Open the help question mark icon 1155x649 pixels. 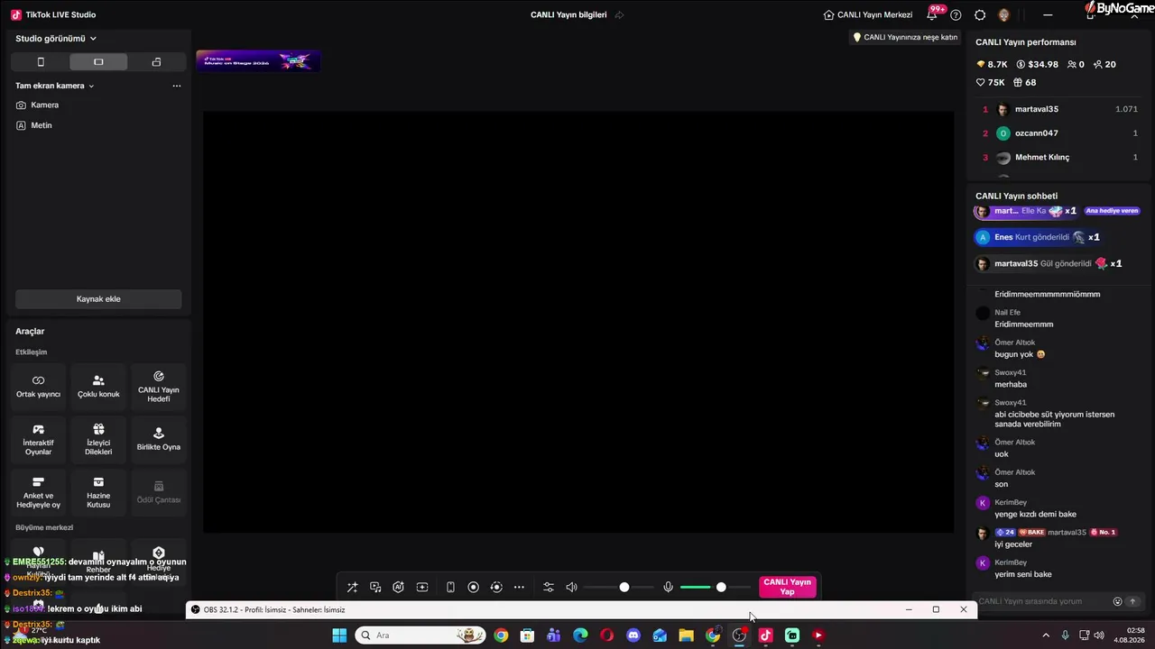coord(956,14)
